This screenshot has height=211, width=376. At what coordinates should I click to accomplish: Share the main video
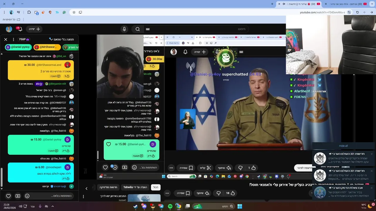point(203,193)
